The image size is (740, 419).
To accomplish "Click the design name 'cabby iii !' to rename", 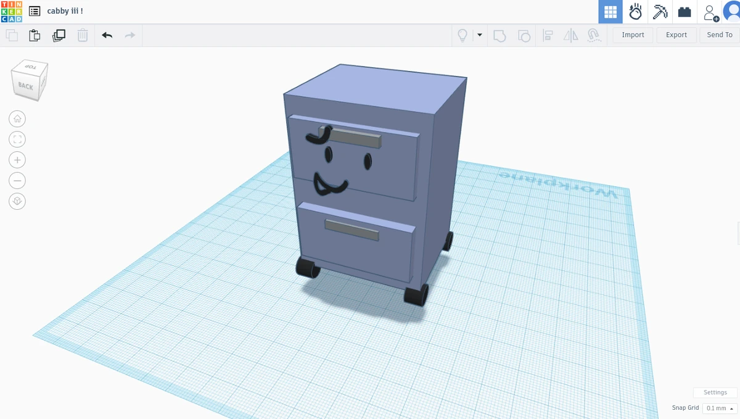I will point(65,10).
